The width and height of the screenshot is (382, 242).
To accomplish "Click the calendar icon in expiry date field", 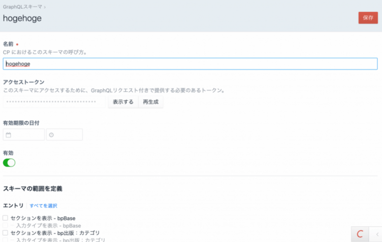I will [x=9, y=135].
